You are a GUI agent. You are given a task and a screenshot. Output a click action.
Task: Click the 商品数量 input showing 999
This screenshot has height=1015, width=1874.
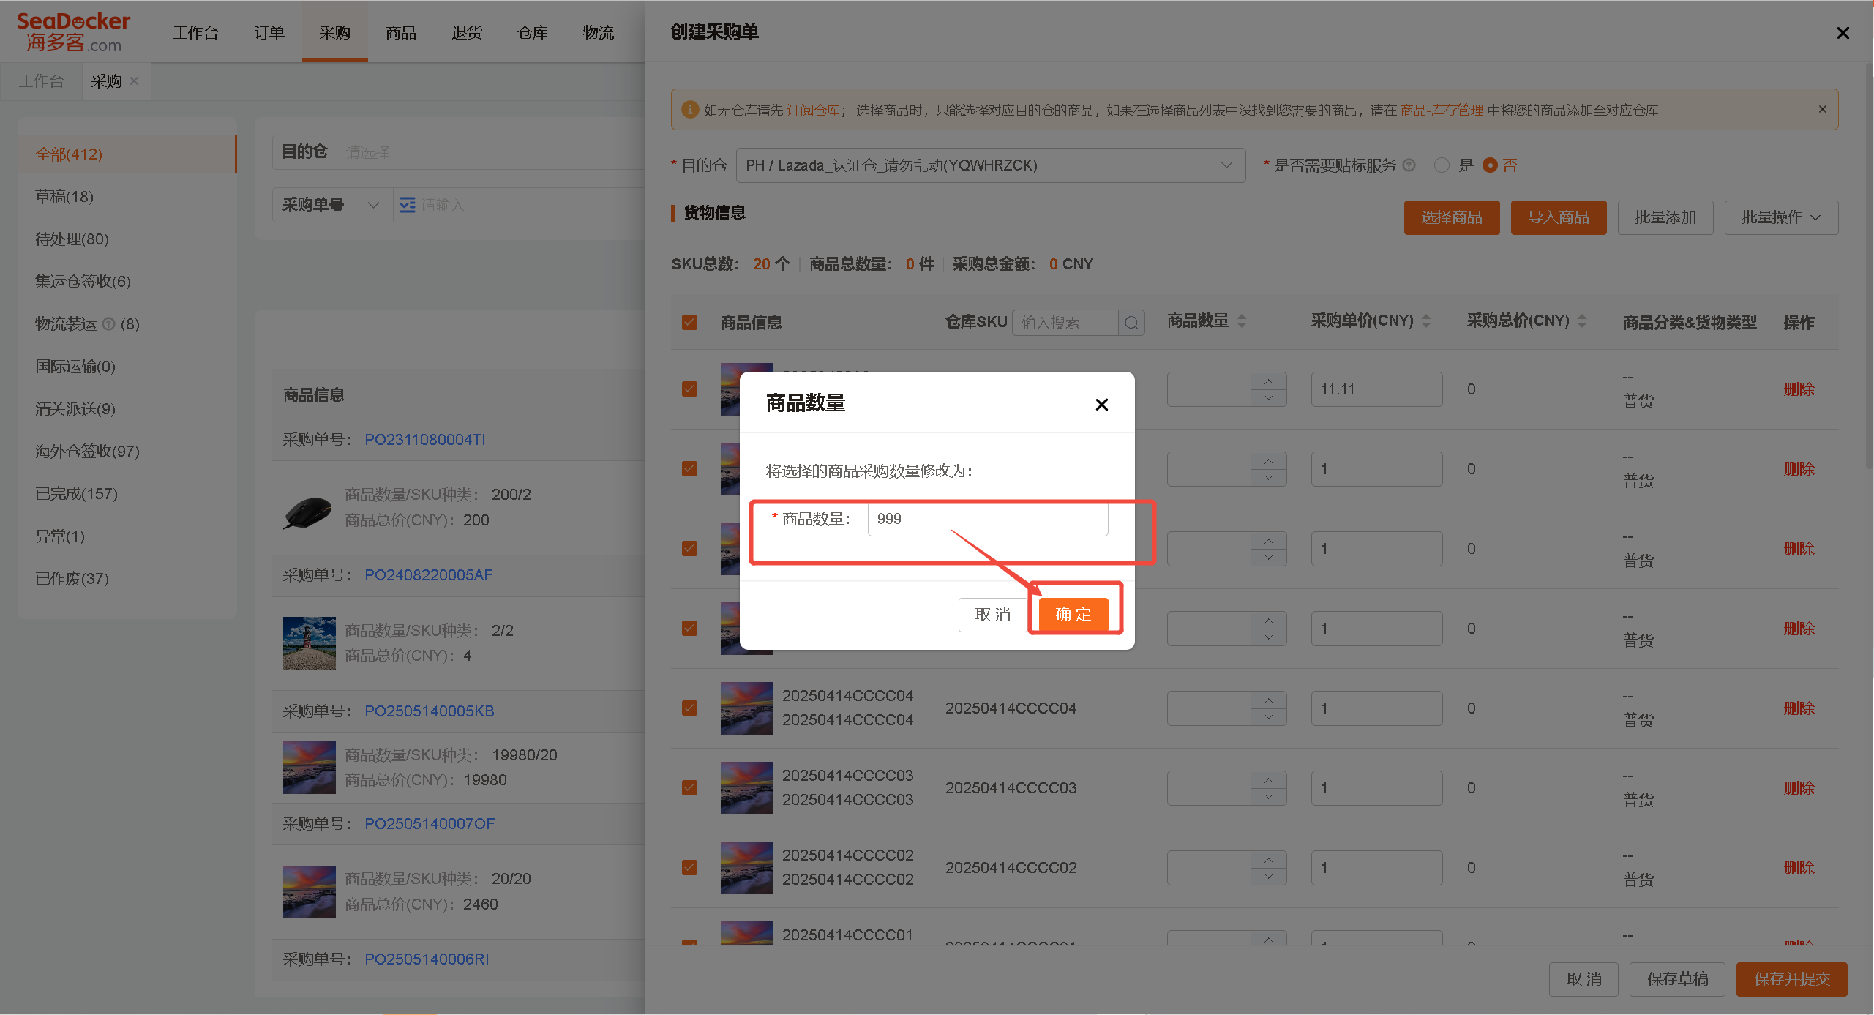click(x=988, y=519)
